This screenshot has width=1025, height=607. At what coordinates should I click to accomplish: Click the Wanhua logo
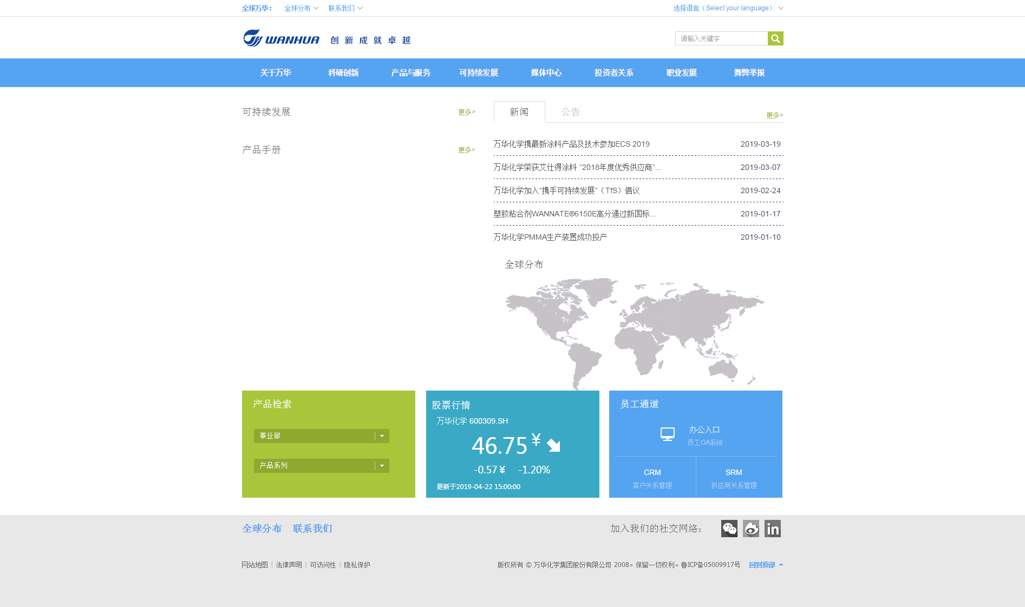(x=281, y=38)
